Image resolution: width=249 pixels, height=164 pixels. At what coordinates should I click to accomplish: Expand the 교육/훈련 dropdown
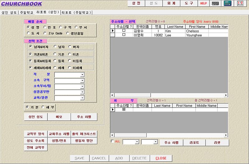pyautogui.click(x=82, y=98)
